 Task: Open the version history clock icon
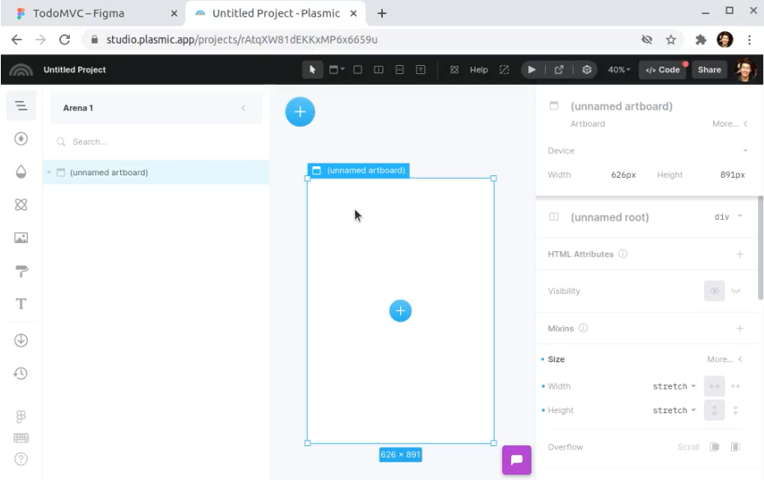pos(21,373)
